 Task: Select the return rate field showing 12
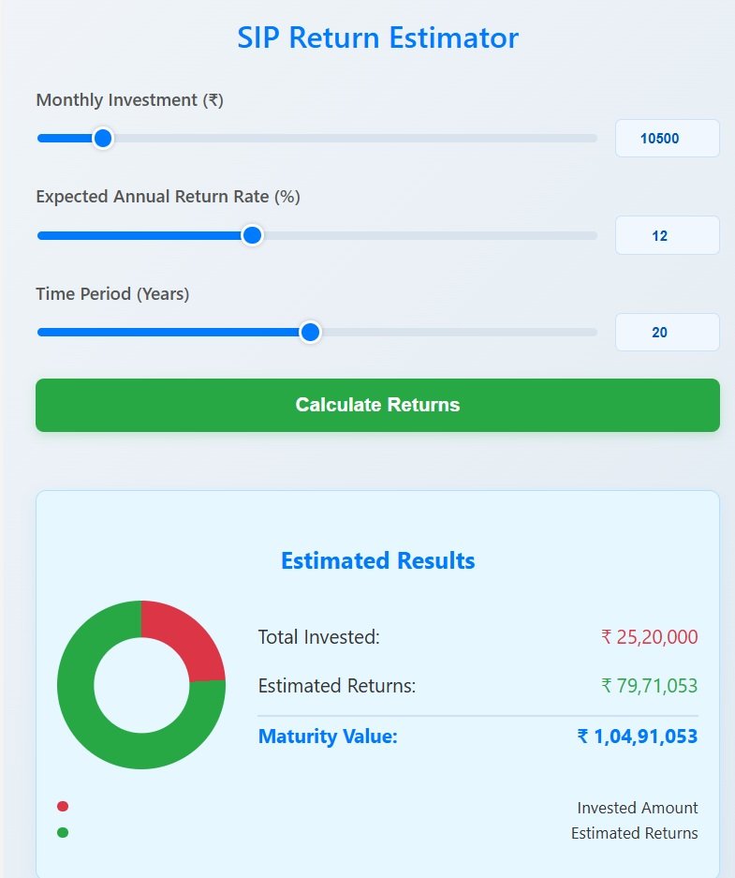tap(667, 235)
